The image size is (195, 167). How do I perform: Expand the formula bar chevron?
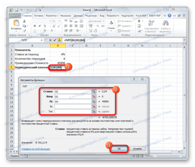pyautogui.click(x=184, y=40)
